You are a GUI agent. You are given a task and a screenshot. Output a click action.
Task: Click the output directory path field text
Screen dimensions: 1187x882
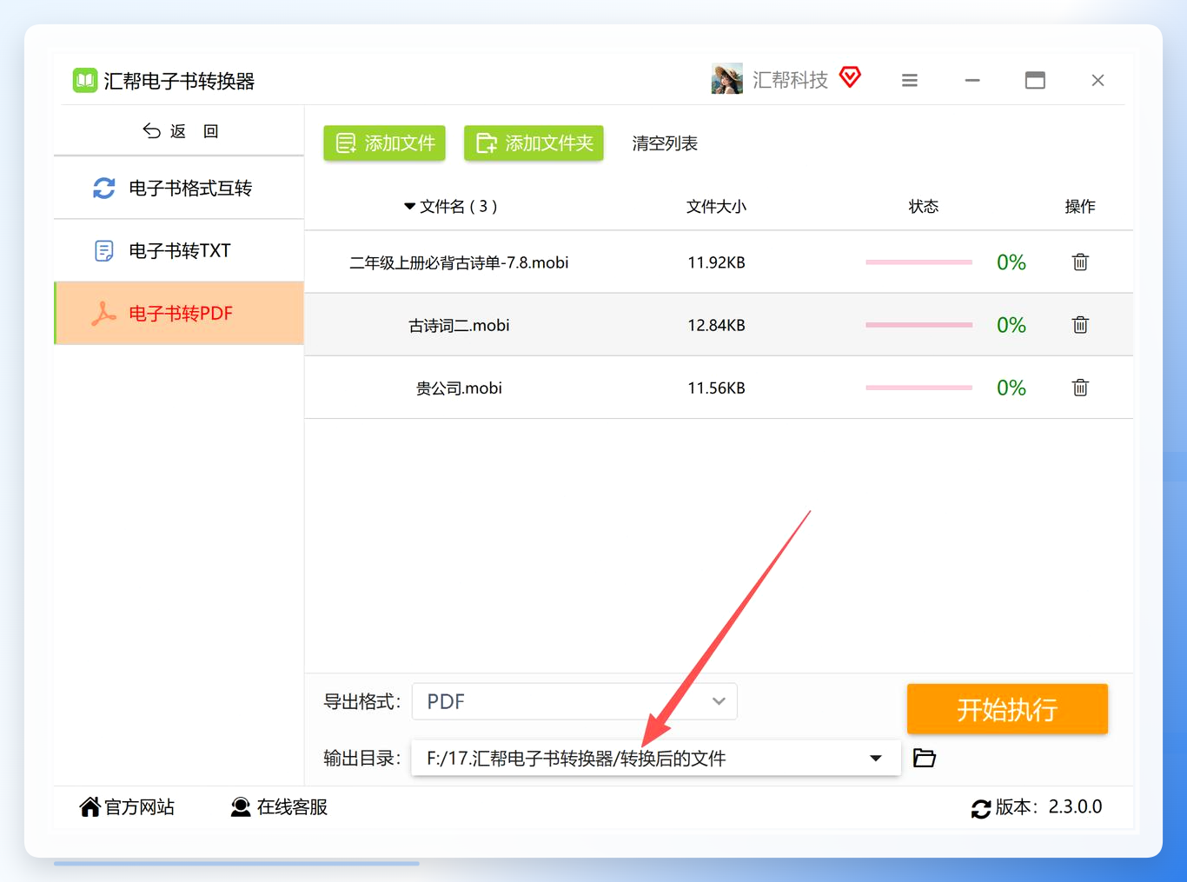576,759
